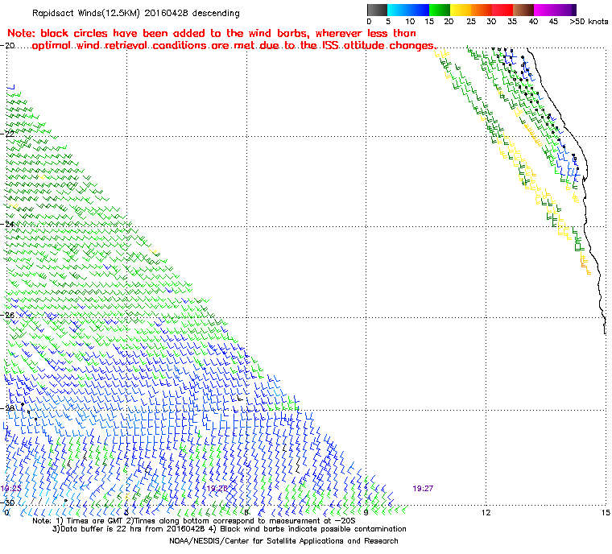Click the gray 0–5 knots legend swatch
The width and height of the screenshot is (612, 554).
[x=377, y=10]
